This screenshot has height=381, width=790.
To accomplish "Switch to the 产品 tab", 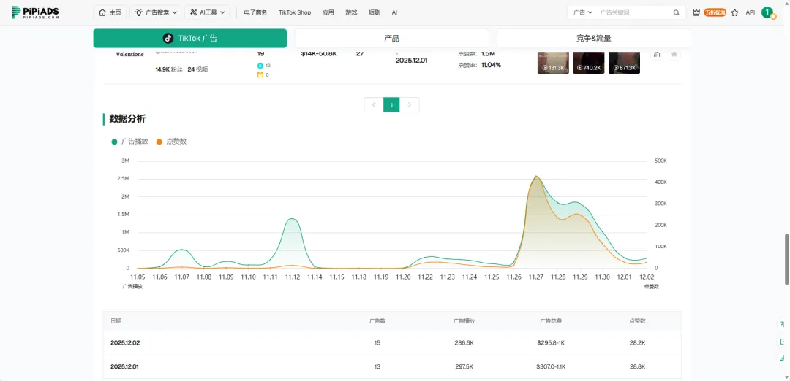I will tap(391, 39).
